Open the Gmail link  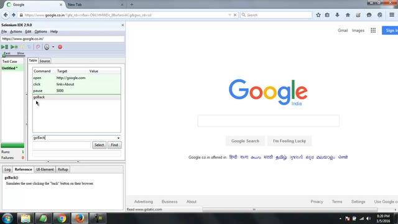[x=343, y=30]
